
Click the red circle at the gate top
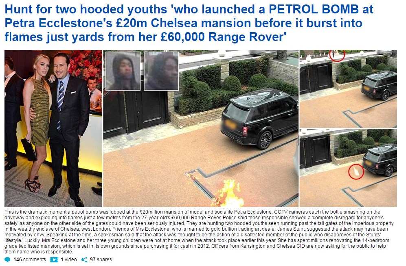point(337,55)
